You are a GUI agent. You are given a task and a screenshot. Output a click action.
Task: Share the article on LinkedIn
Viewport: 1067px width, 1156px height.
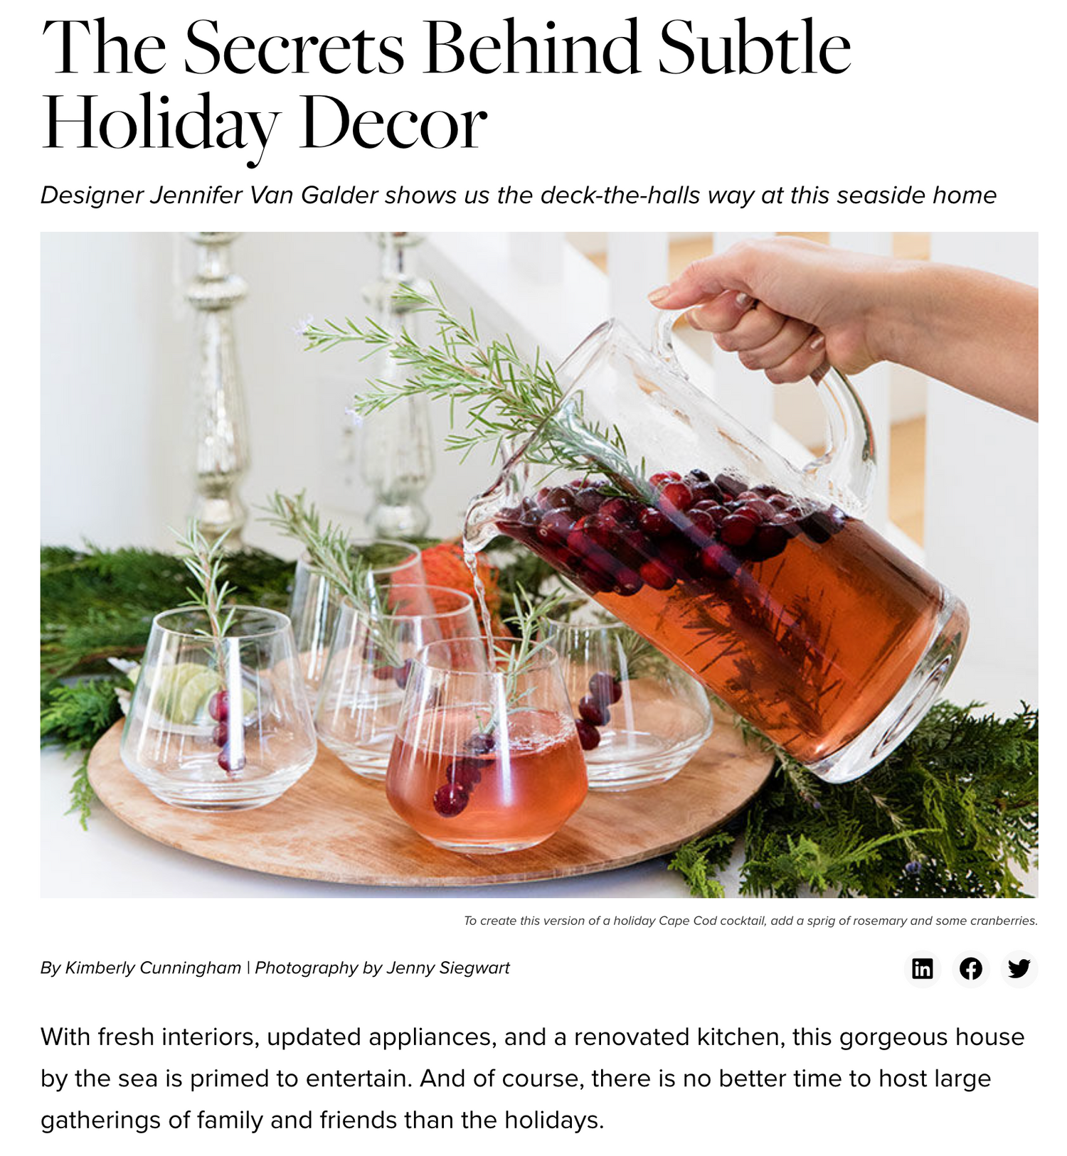point(923,968)
